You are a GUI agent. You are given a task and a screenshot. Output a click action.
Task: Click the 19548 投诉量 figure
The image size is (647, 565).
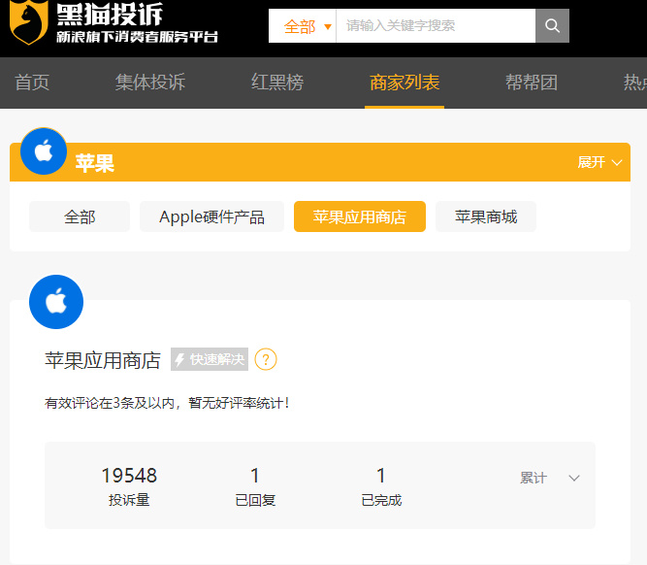pyautogui.click(x=129, y=486)
